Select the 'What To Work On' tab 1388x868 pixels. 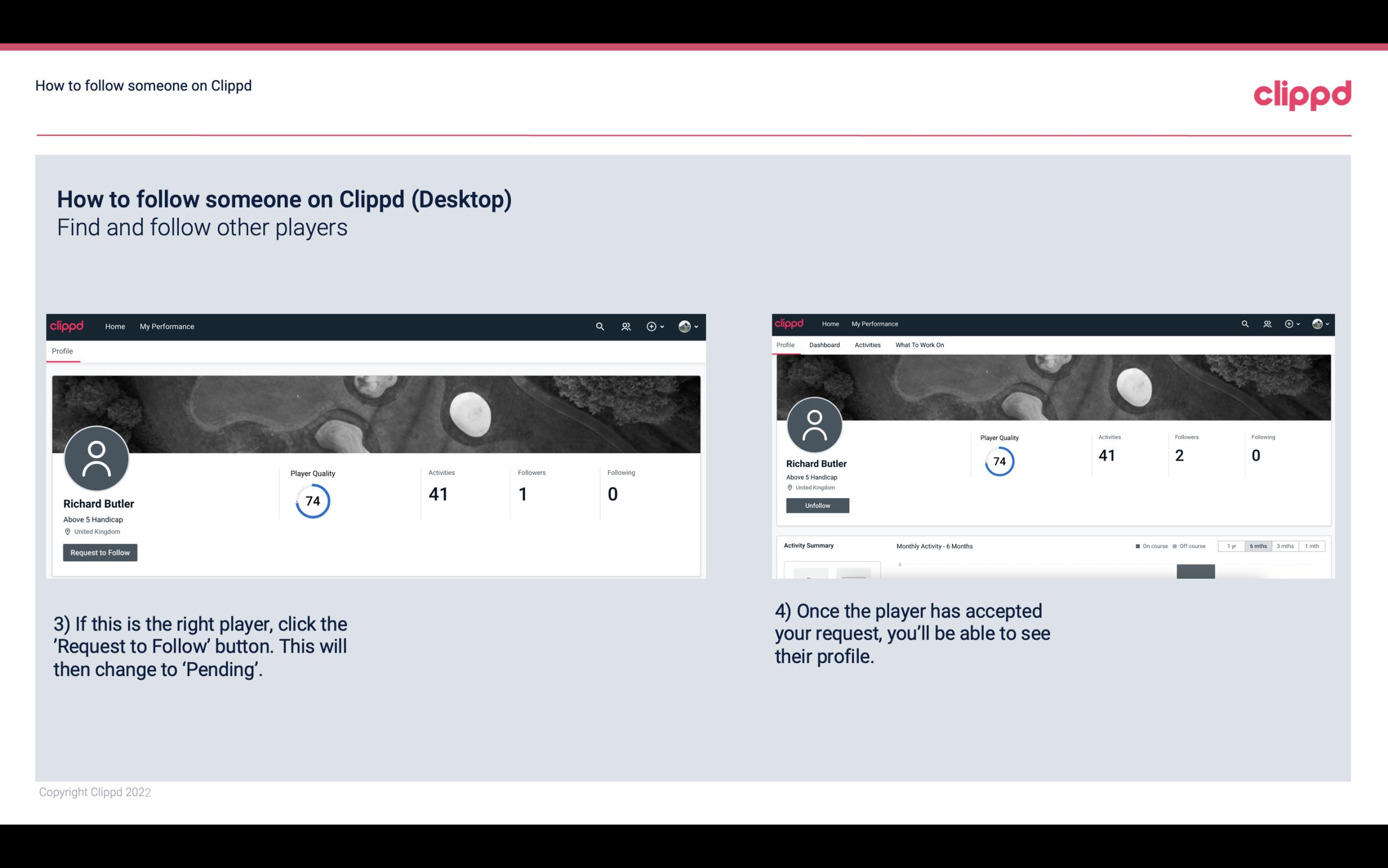919,345
